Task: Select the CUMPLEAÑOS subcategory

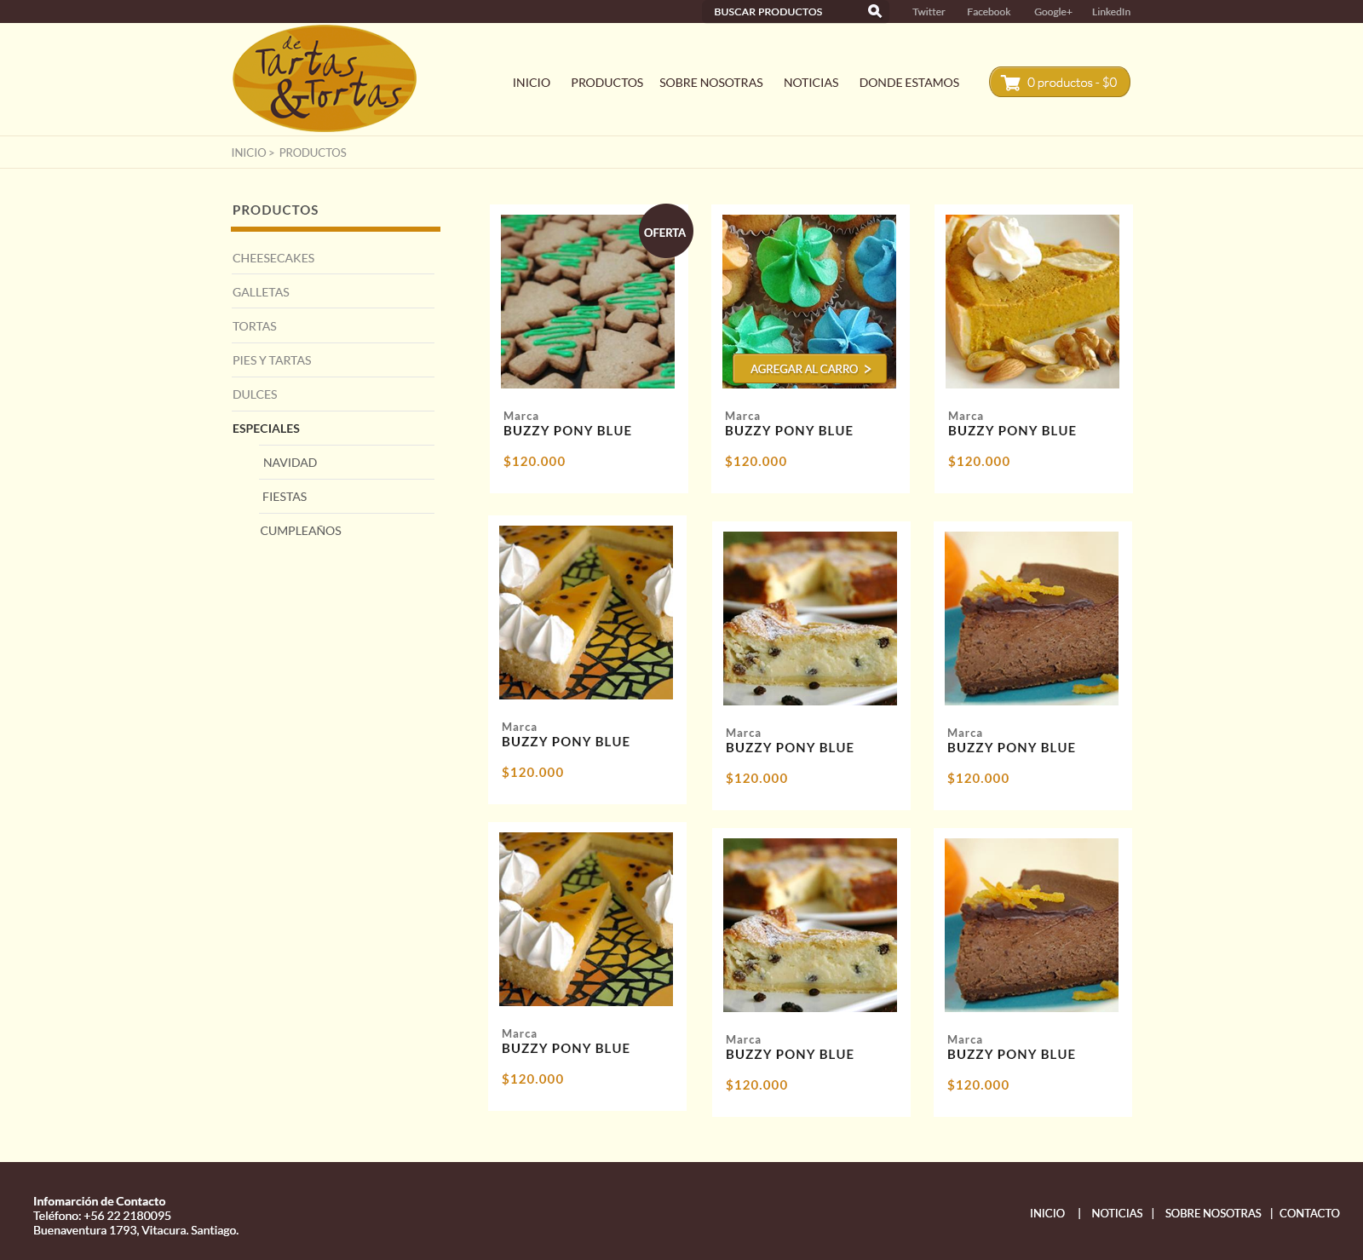Action: tap(301, 531)
